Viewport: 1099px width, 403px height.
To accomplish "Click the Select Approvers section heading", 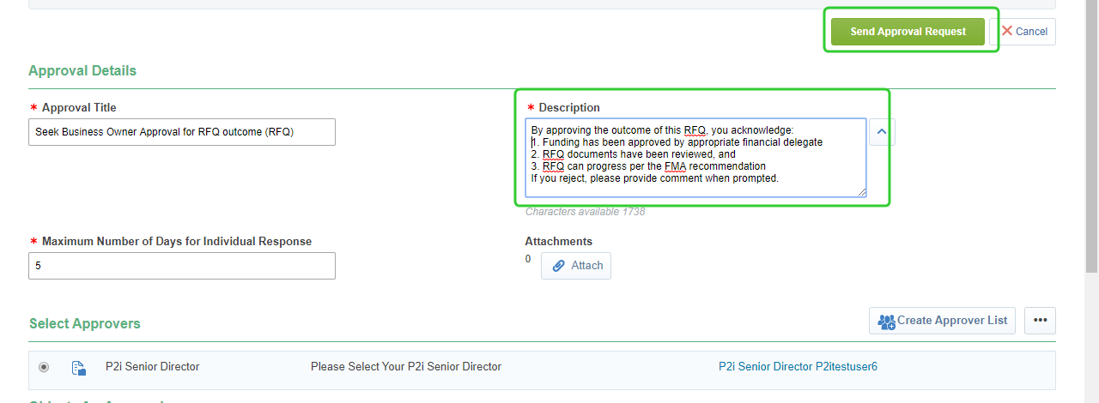I will [x=84, y=323].
